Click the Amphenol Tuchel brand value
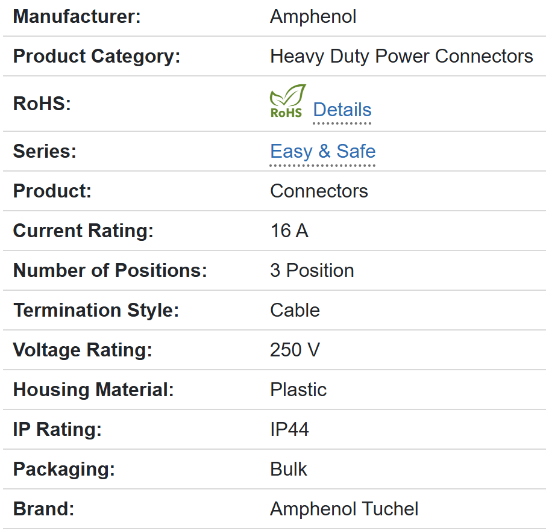546x531 pixels. coord(344,509)
